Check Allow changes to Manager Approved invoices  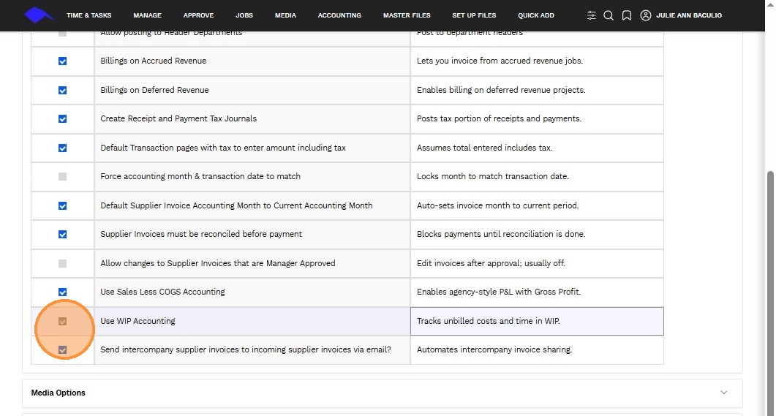(62, 263)
